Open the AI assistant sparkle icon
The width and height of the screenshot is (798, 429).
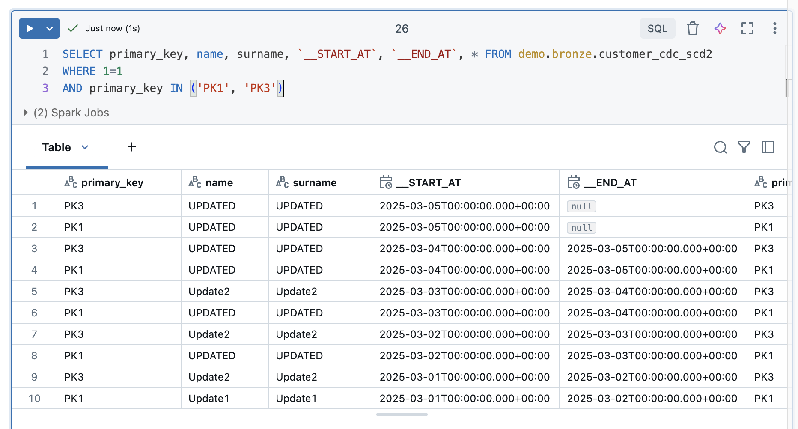point(720,29)
